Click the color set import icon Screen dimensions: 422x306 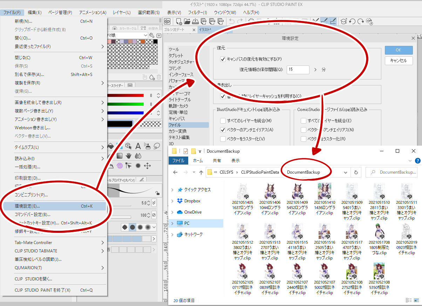pos(158,35)
